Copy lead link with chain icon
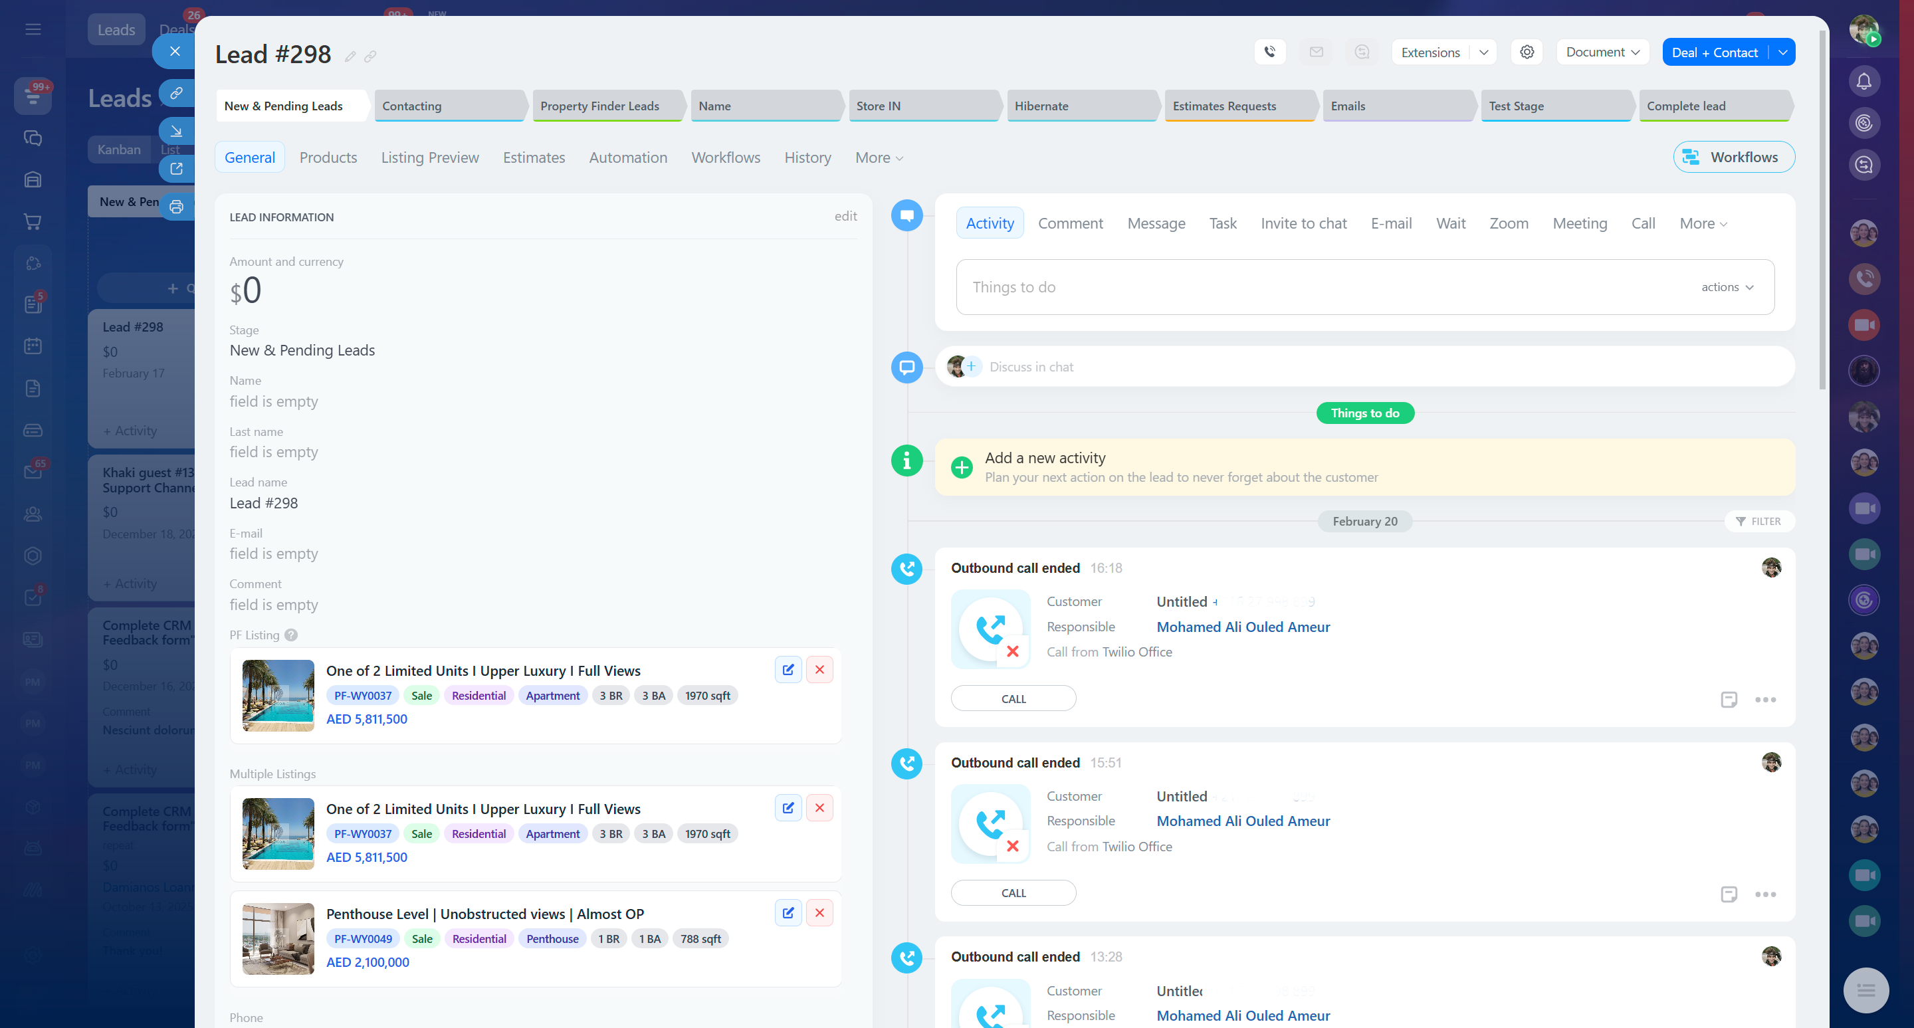The image size is (1914, 1028). coord(370,56)
